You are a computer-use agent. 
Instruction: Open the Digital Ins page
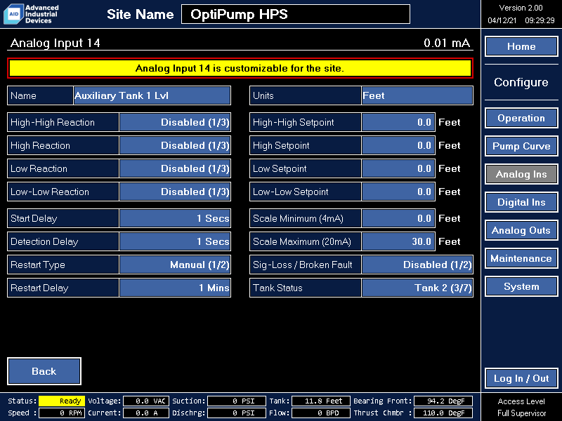coord(521,202)
